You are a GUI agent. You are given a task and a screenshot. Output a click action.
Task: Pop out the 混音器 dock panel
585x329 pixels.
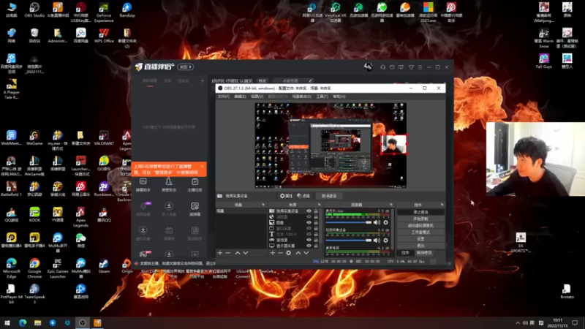pyautogui.click(x=391, y=205)
